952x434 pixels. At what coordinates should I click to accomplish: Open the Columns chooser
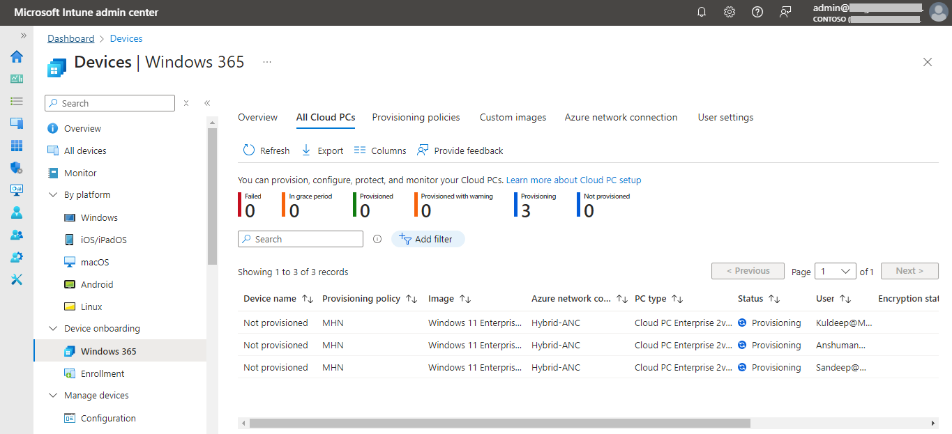tap(380, 150)
